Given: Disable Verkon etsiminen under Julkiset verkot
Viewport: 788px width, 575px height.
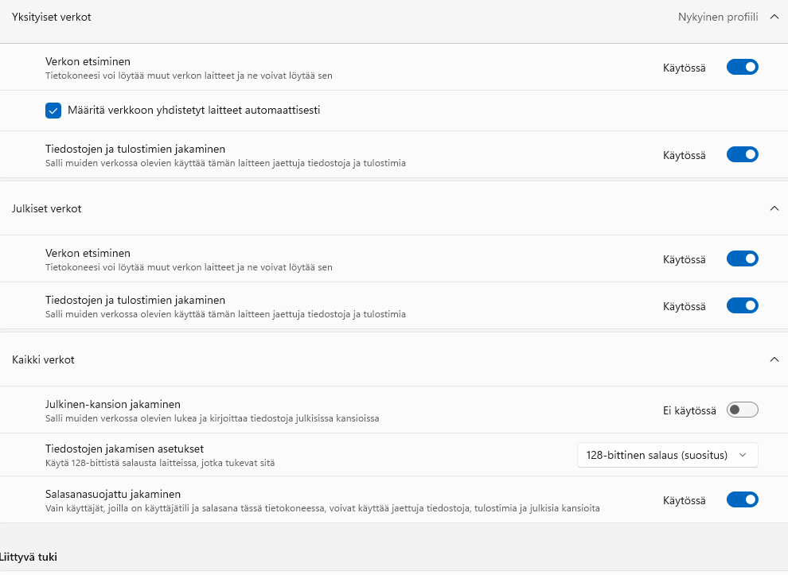Looking at the screenshot, I should pyautogui.click(x=742, y=259).
